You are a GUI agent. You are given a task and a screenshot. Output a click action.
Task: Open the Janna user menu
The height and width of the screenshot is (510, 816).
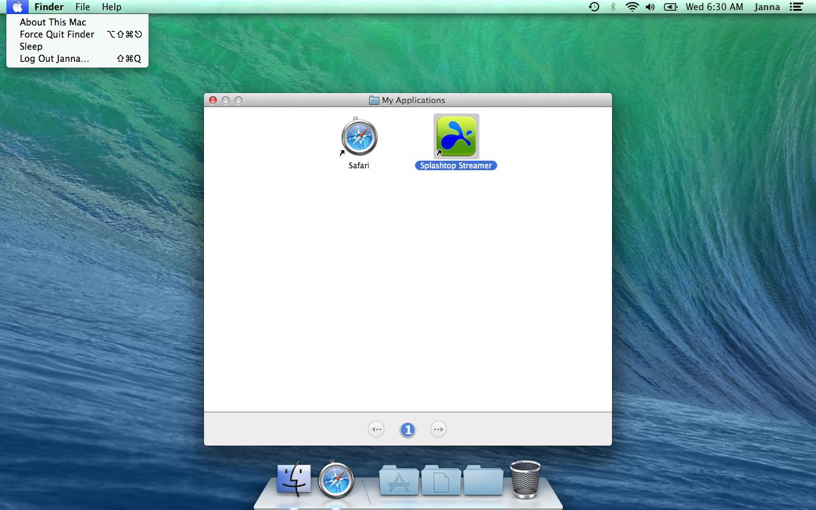click(x=767, y=7)
